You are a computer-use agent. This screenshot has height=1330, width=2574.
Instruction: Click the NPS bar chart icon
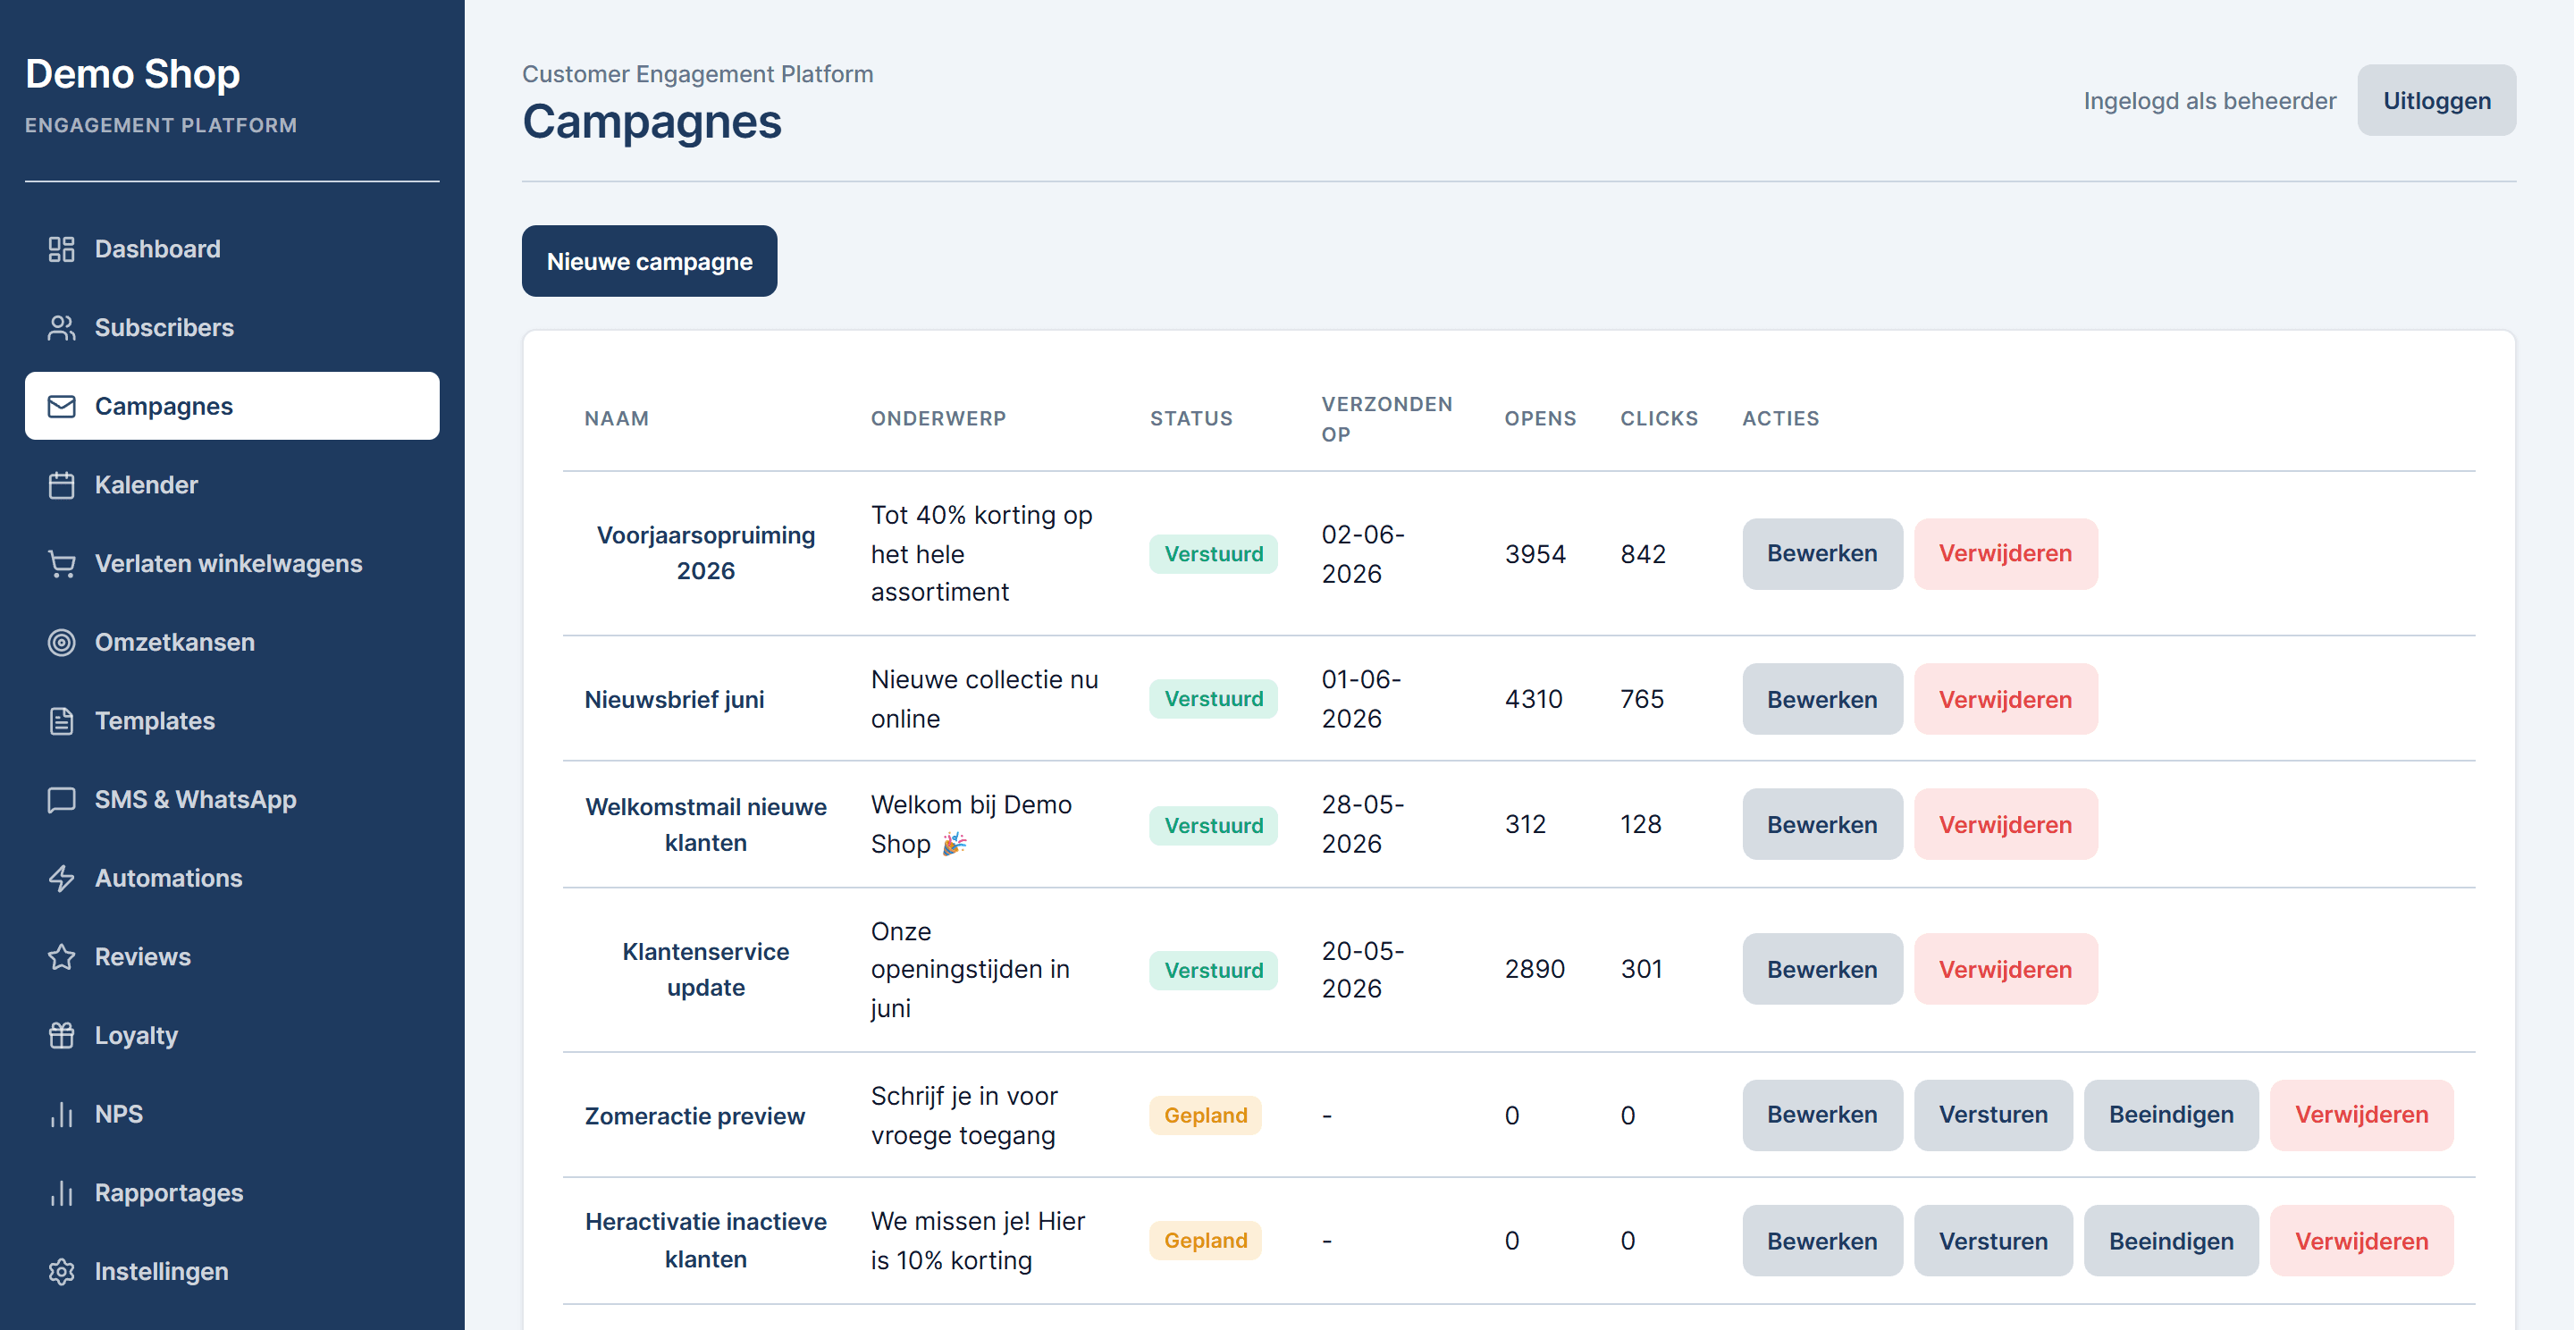pyautogui.click(x=62, y=1115)
